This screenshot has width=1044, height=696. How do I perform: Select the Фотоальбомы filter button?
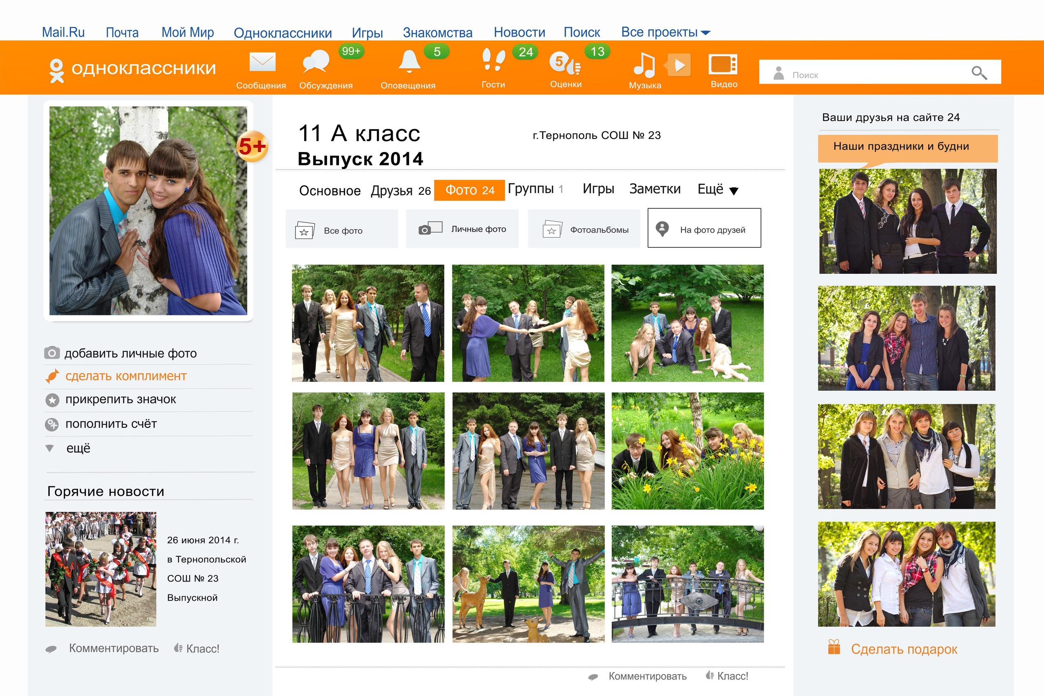(x=584, y=229)
